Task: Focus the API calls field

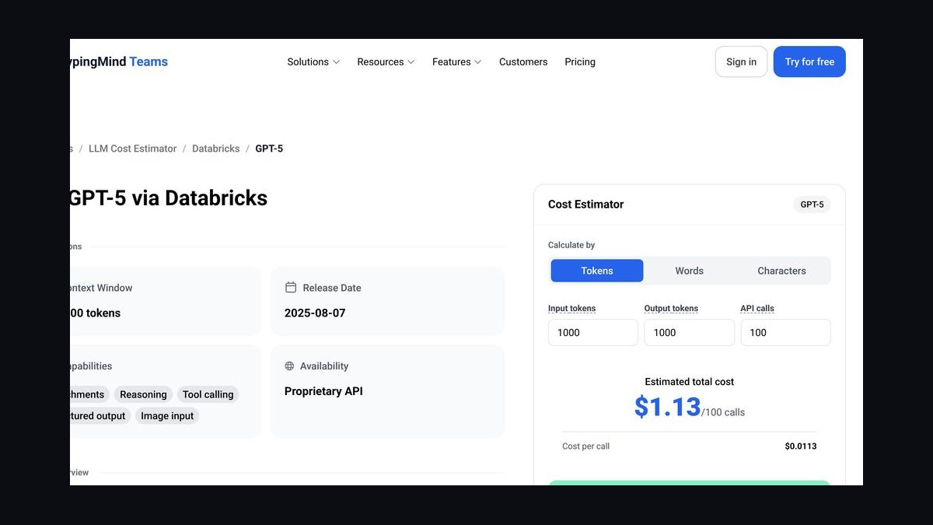Action: click(785, 332)
